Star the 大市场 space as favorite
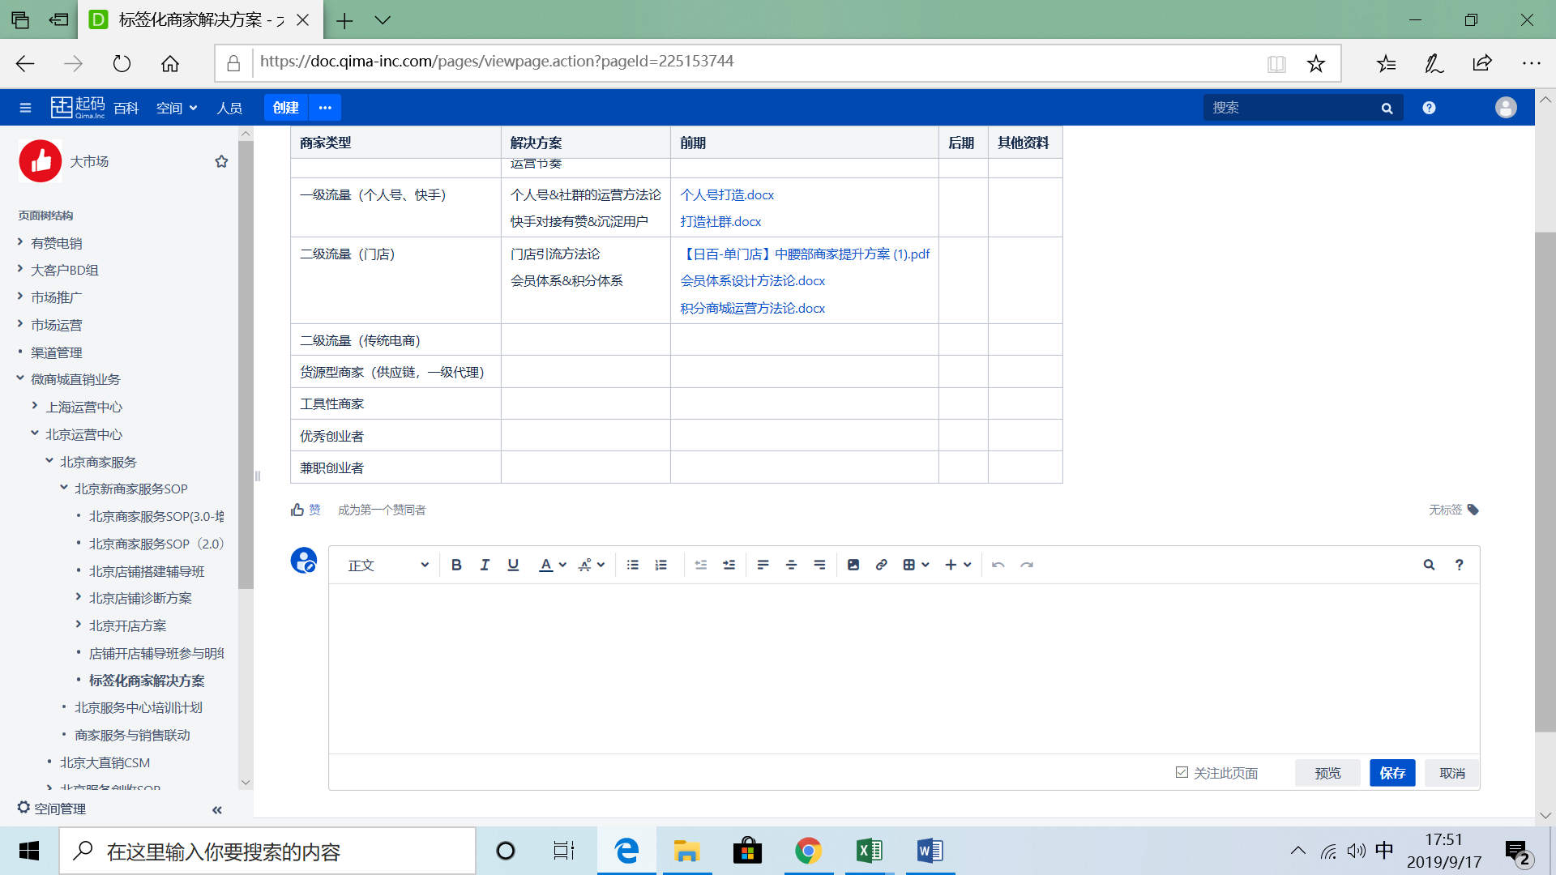The height and width of the screenshot is (875, 1556). point(221,161)
